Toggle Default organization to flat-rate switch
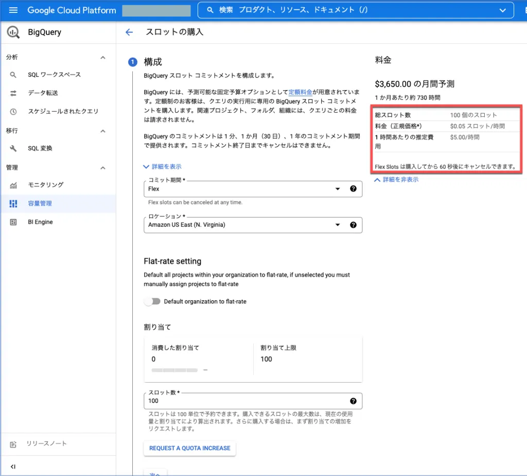527x476 pixels. tap(152, 301)
